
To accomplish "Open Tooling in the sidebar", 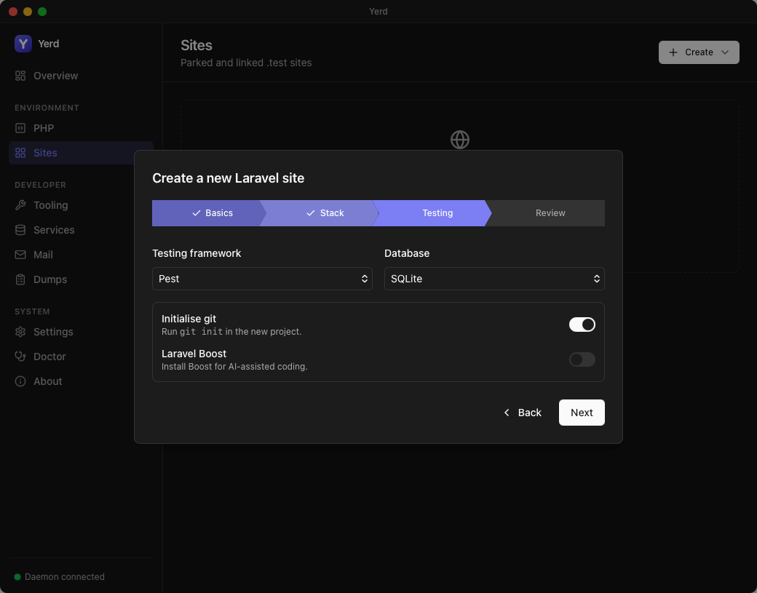I will click(81, 205).
